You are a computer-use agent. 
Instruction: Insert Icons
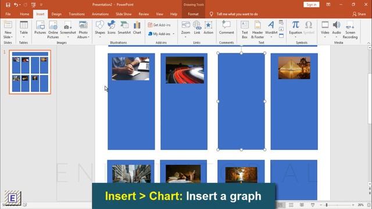coord(111,27)
